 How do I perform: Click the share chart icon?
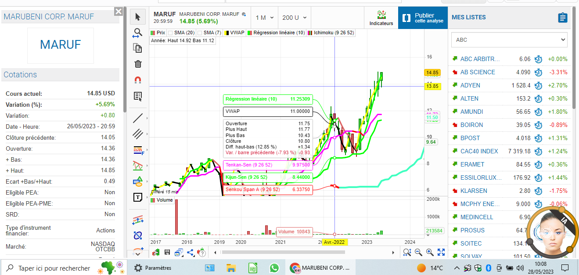click(191, 252)
